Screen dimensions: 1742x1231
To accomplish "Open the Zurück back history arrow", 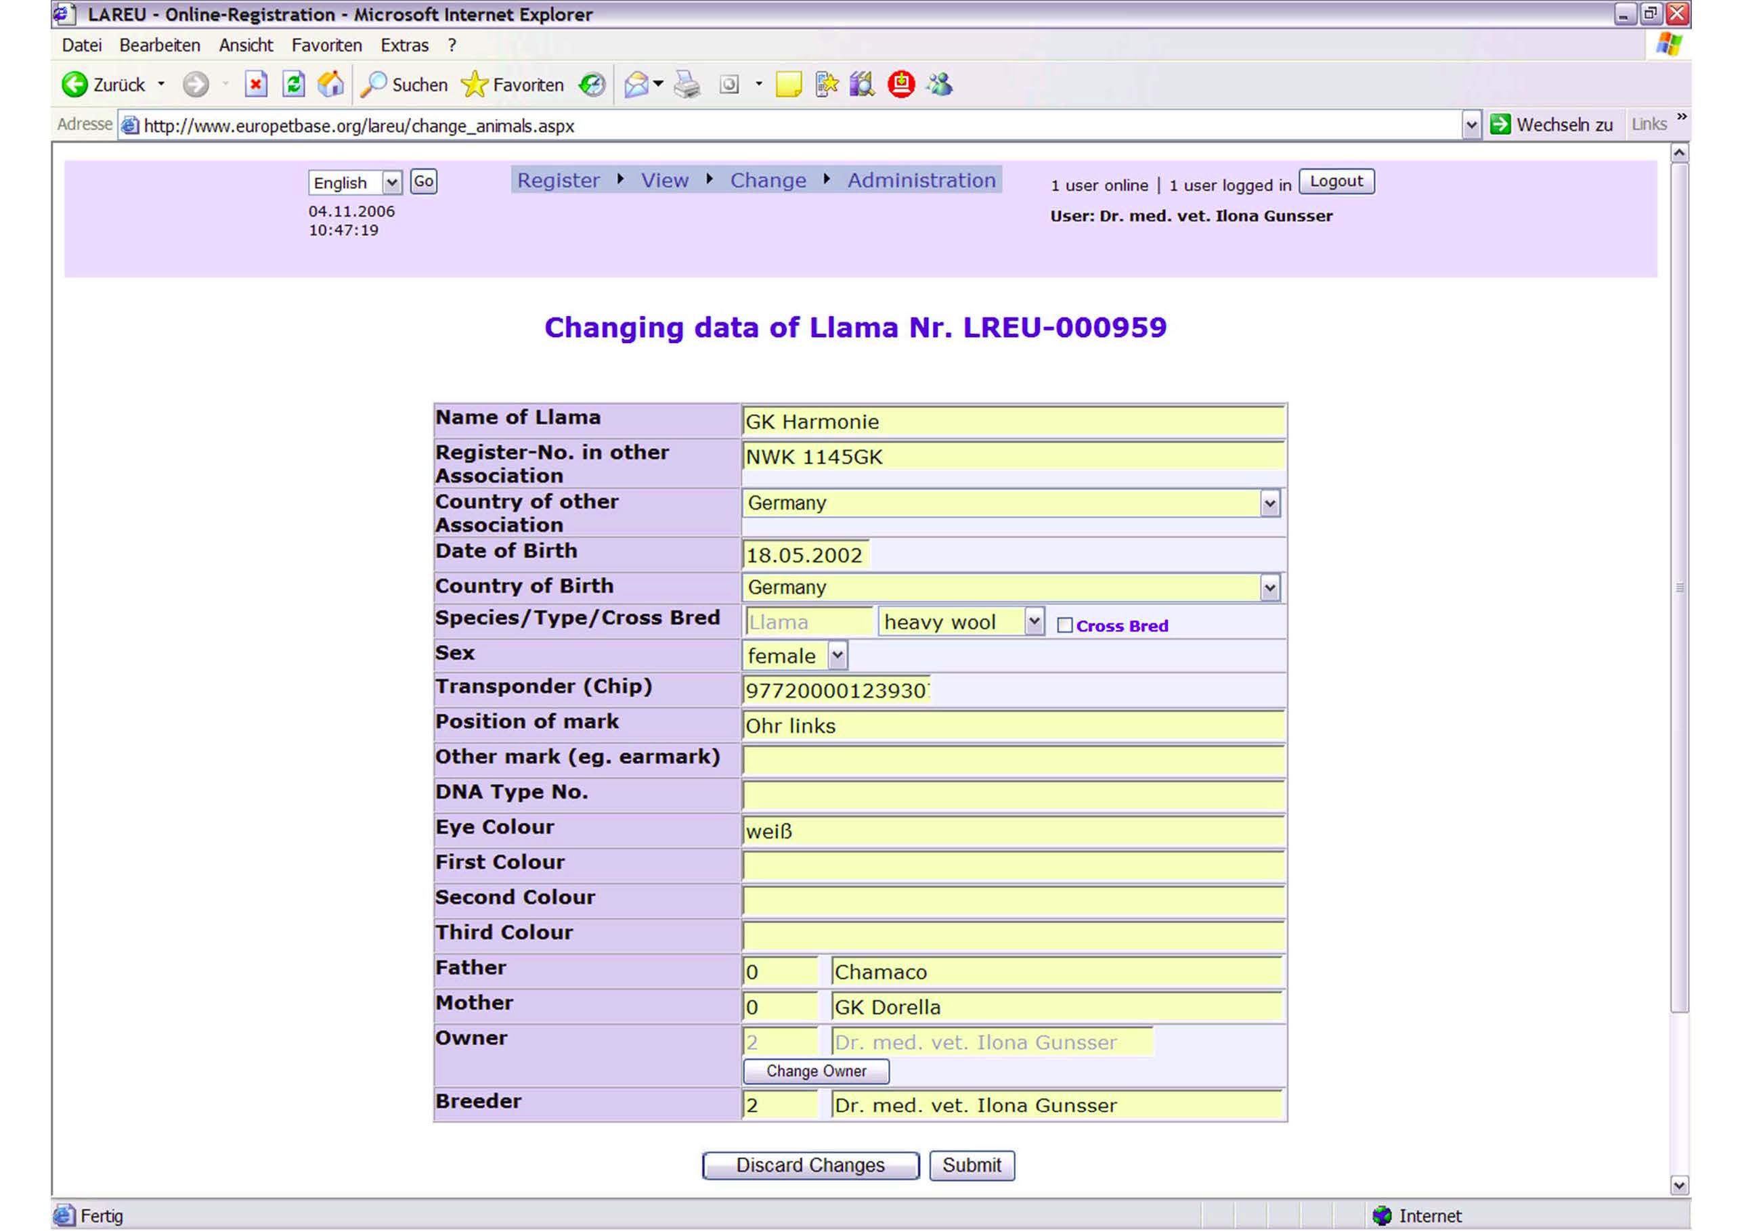I will point(161,84).
